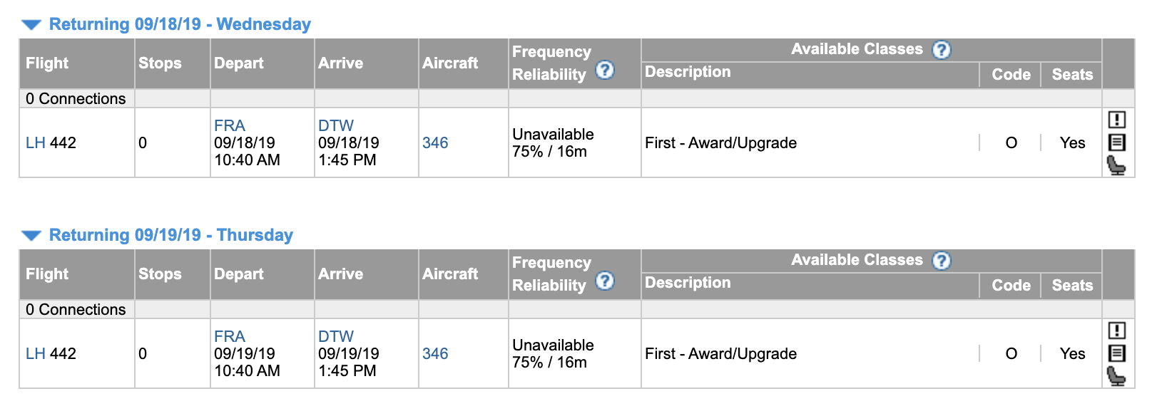Select the LH airline link on the Wednesday flight
The image size is (1157, 416).
[x=35, y=142]
